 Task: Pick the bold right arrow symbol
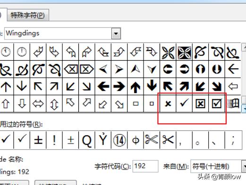pyautogui.click(x=119, y=86)
